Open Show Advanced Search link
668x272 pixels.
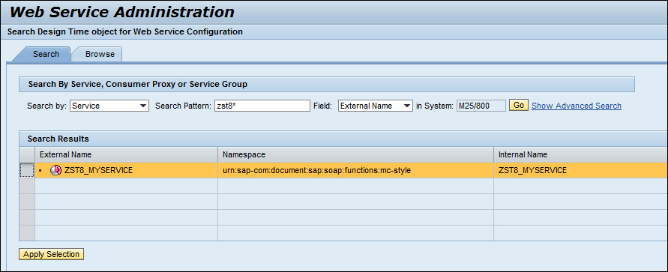tap(577, 106)
